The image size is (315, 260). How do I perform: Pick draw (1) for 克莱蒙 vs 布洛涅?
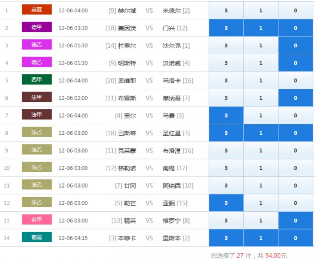pyautogui.click(x=261, y=151)
